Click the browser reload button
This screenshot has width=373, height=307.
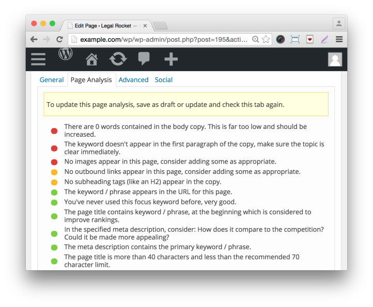pyautogui.click(x=59, y=39)
